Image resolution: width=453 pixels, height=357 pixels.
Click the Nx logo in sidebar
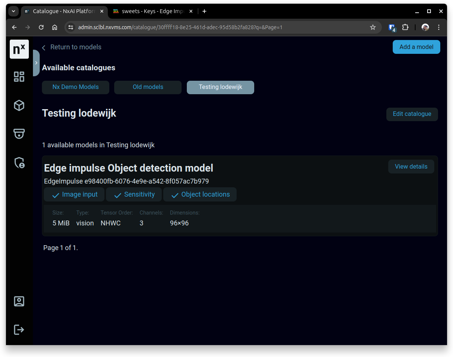(19, 49)
